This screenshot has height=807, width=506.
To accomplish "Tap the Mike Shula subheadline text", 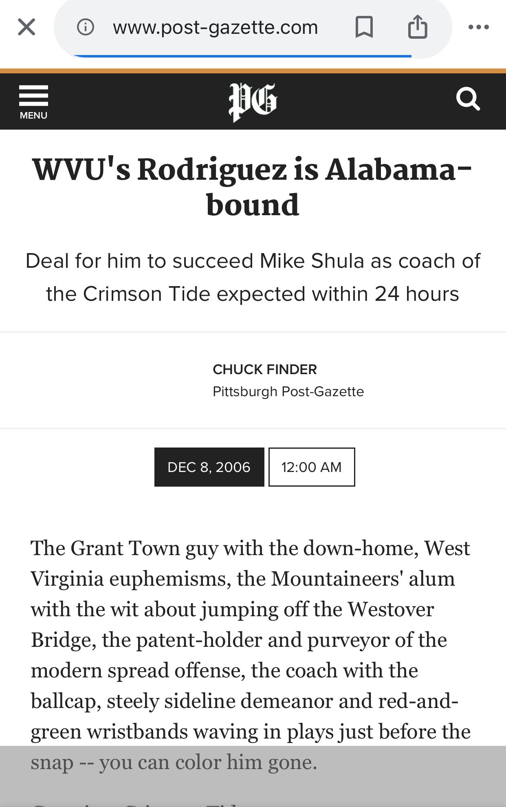I will point(253,277).
